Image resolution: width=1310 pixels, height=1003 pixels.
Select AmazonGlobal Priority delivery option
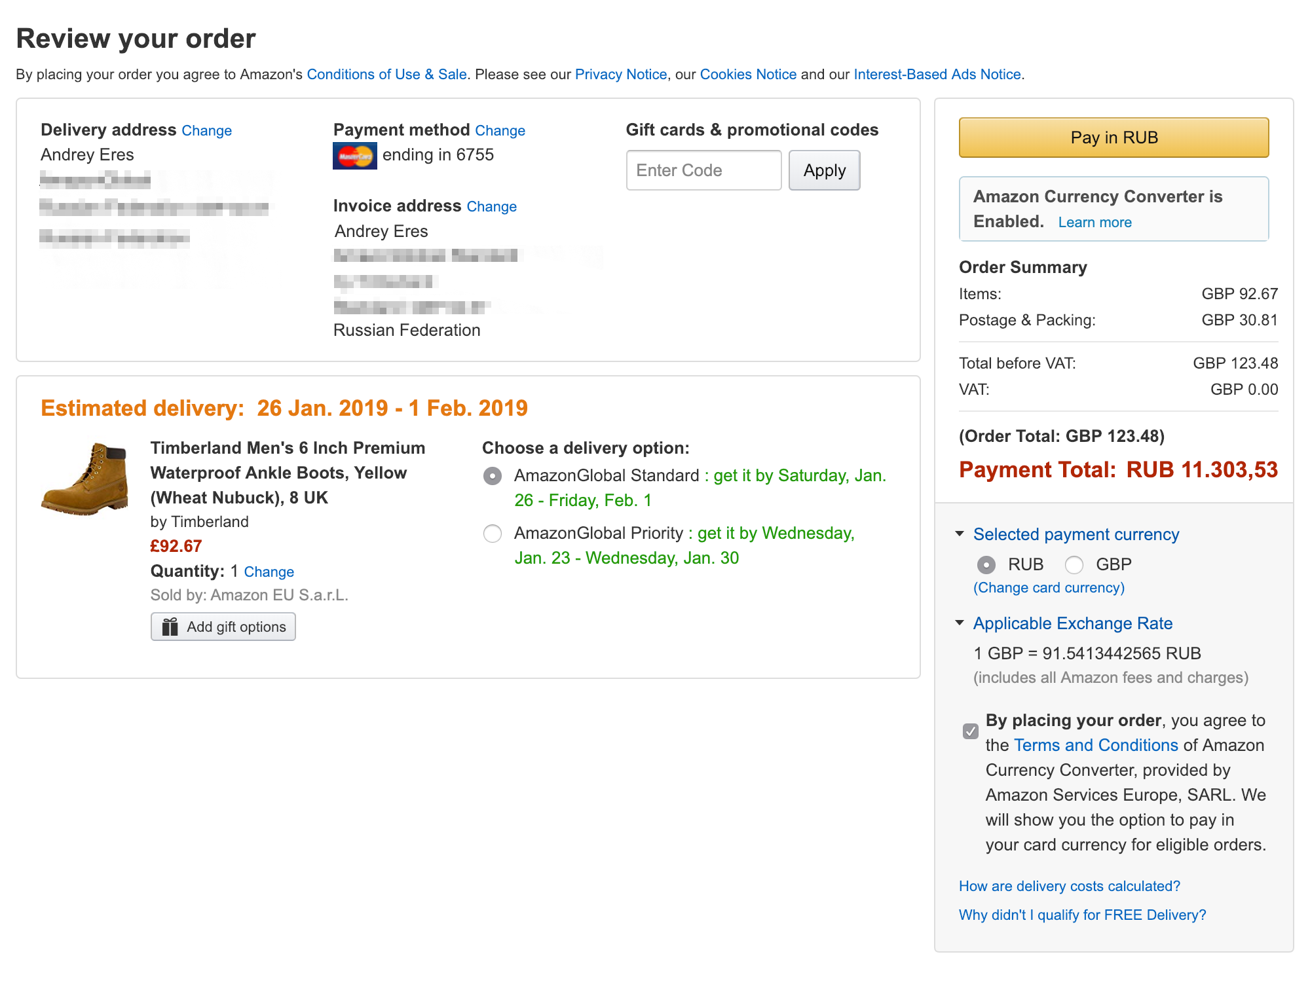pos(493,534)
